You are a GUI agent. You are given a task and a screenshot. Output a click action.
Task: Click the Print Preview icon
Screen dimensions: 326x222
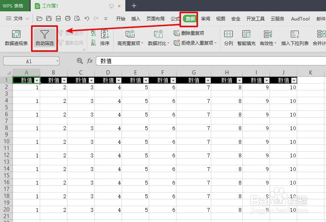[78, 18]
